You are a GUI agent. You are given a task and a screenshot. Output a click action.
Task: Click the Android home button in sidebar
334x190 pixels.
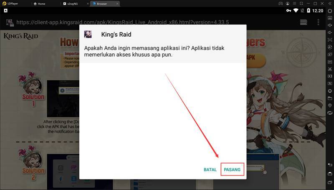pos(330,174)
